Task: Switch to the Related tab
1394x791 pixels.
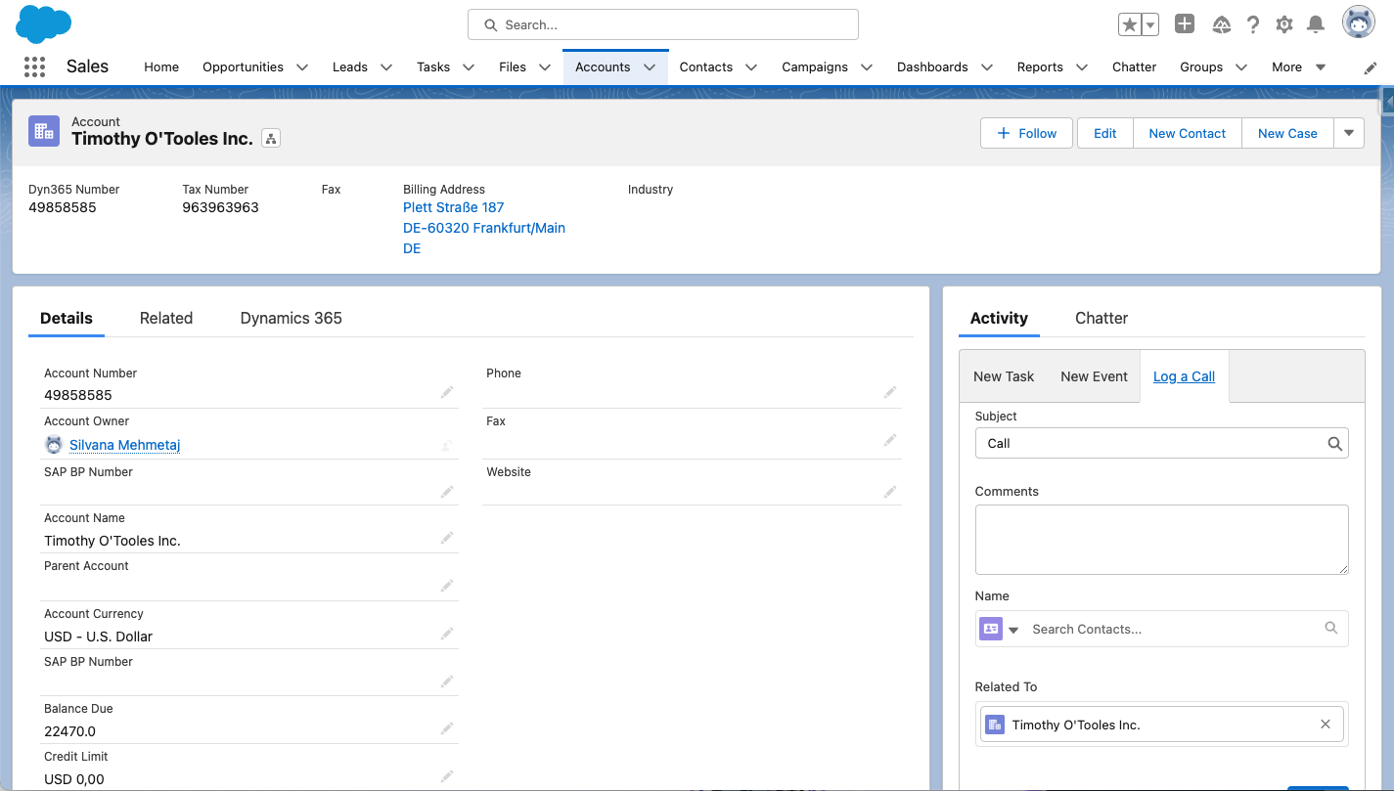Action: pos(166,318)
